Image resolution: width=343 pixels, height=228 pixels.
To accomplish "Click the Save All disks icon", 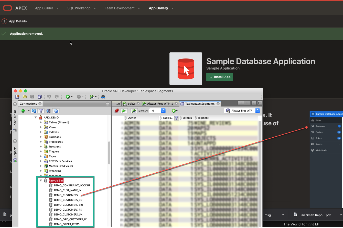I will click(x=39, y=97).
